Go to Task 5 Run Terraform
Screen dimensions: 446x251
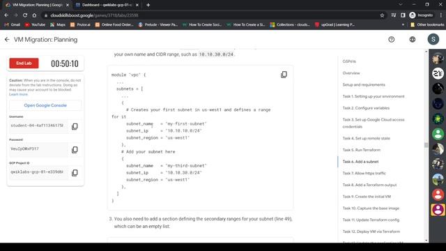362,150
